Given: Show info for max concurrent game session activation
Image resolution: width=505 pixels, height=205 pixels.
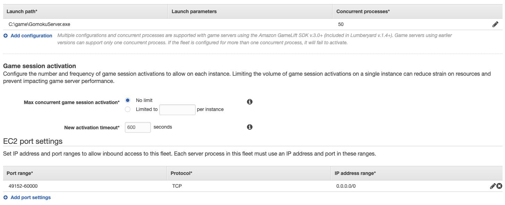Looking at the screenshot, I should click(x=249, y=102).
